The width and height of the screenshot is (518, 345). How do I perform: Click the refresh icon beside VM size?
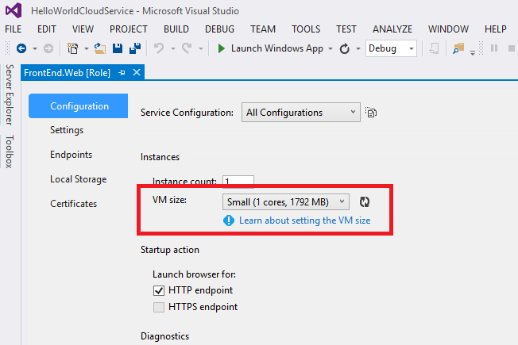click(x=365, y=202)
